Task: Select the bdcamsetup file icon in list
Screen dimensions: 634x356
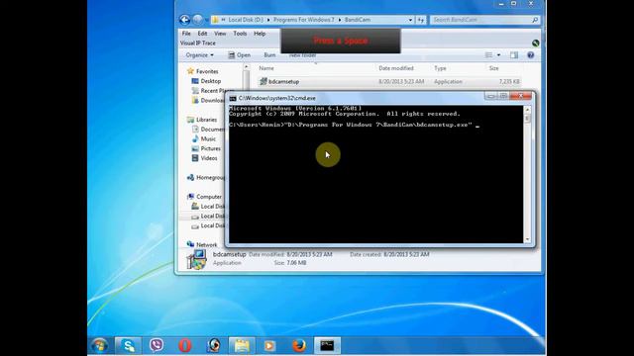Action: 264,81
